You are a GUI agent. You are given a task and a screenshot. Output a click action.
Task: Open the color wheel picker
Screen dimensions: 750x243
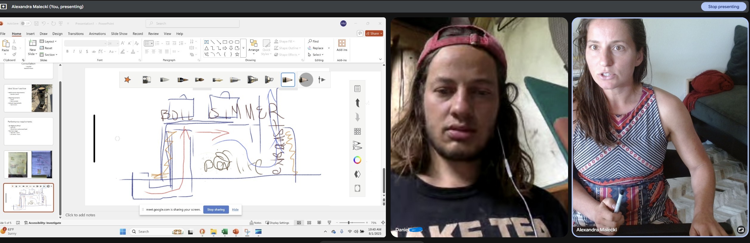point(357,160)
